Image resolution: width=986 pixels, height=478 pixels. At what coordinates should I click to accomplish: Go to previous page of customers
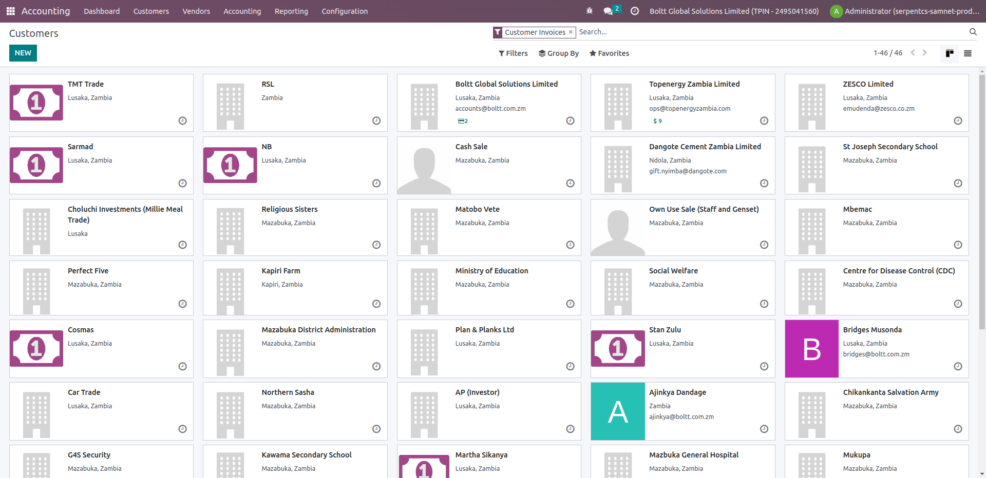point(913,53)
